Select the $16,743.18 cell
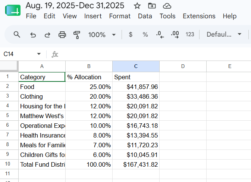 point(136,126)
